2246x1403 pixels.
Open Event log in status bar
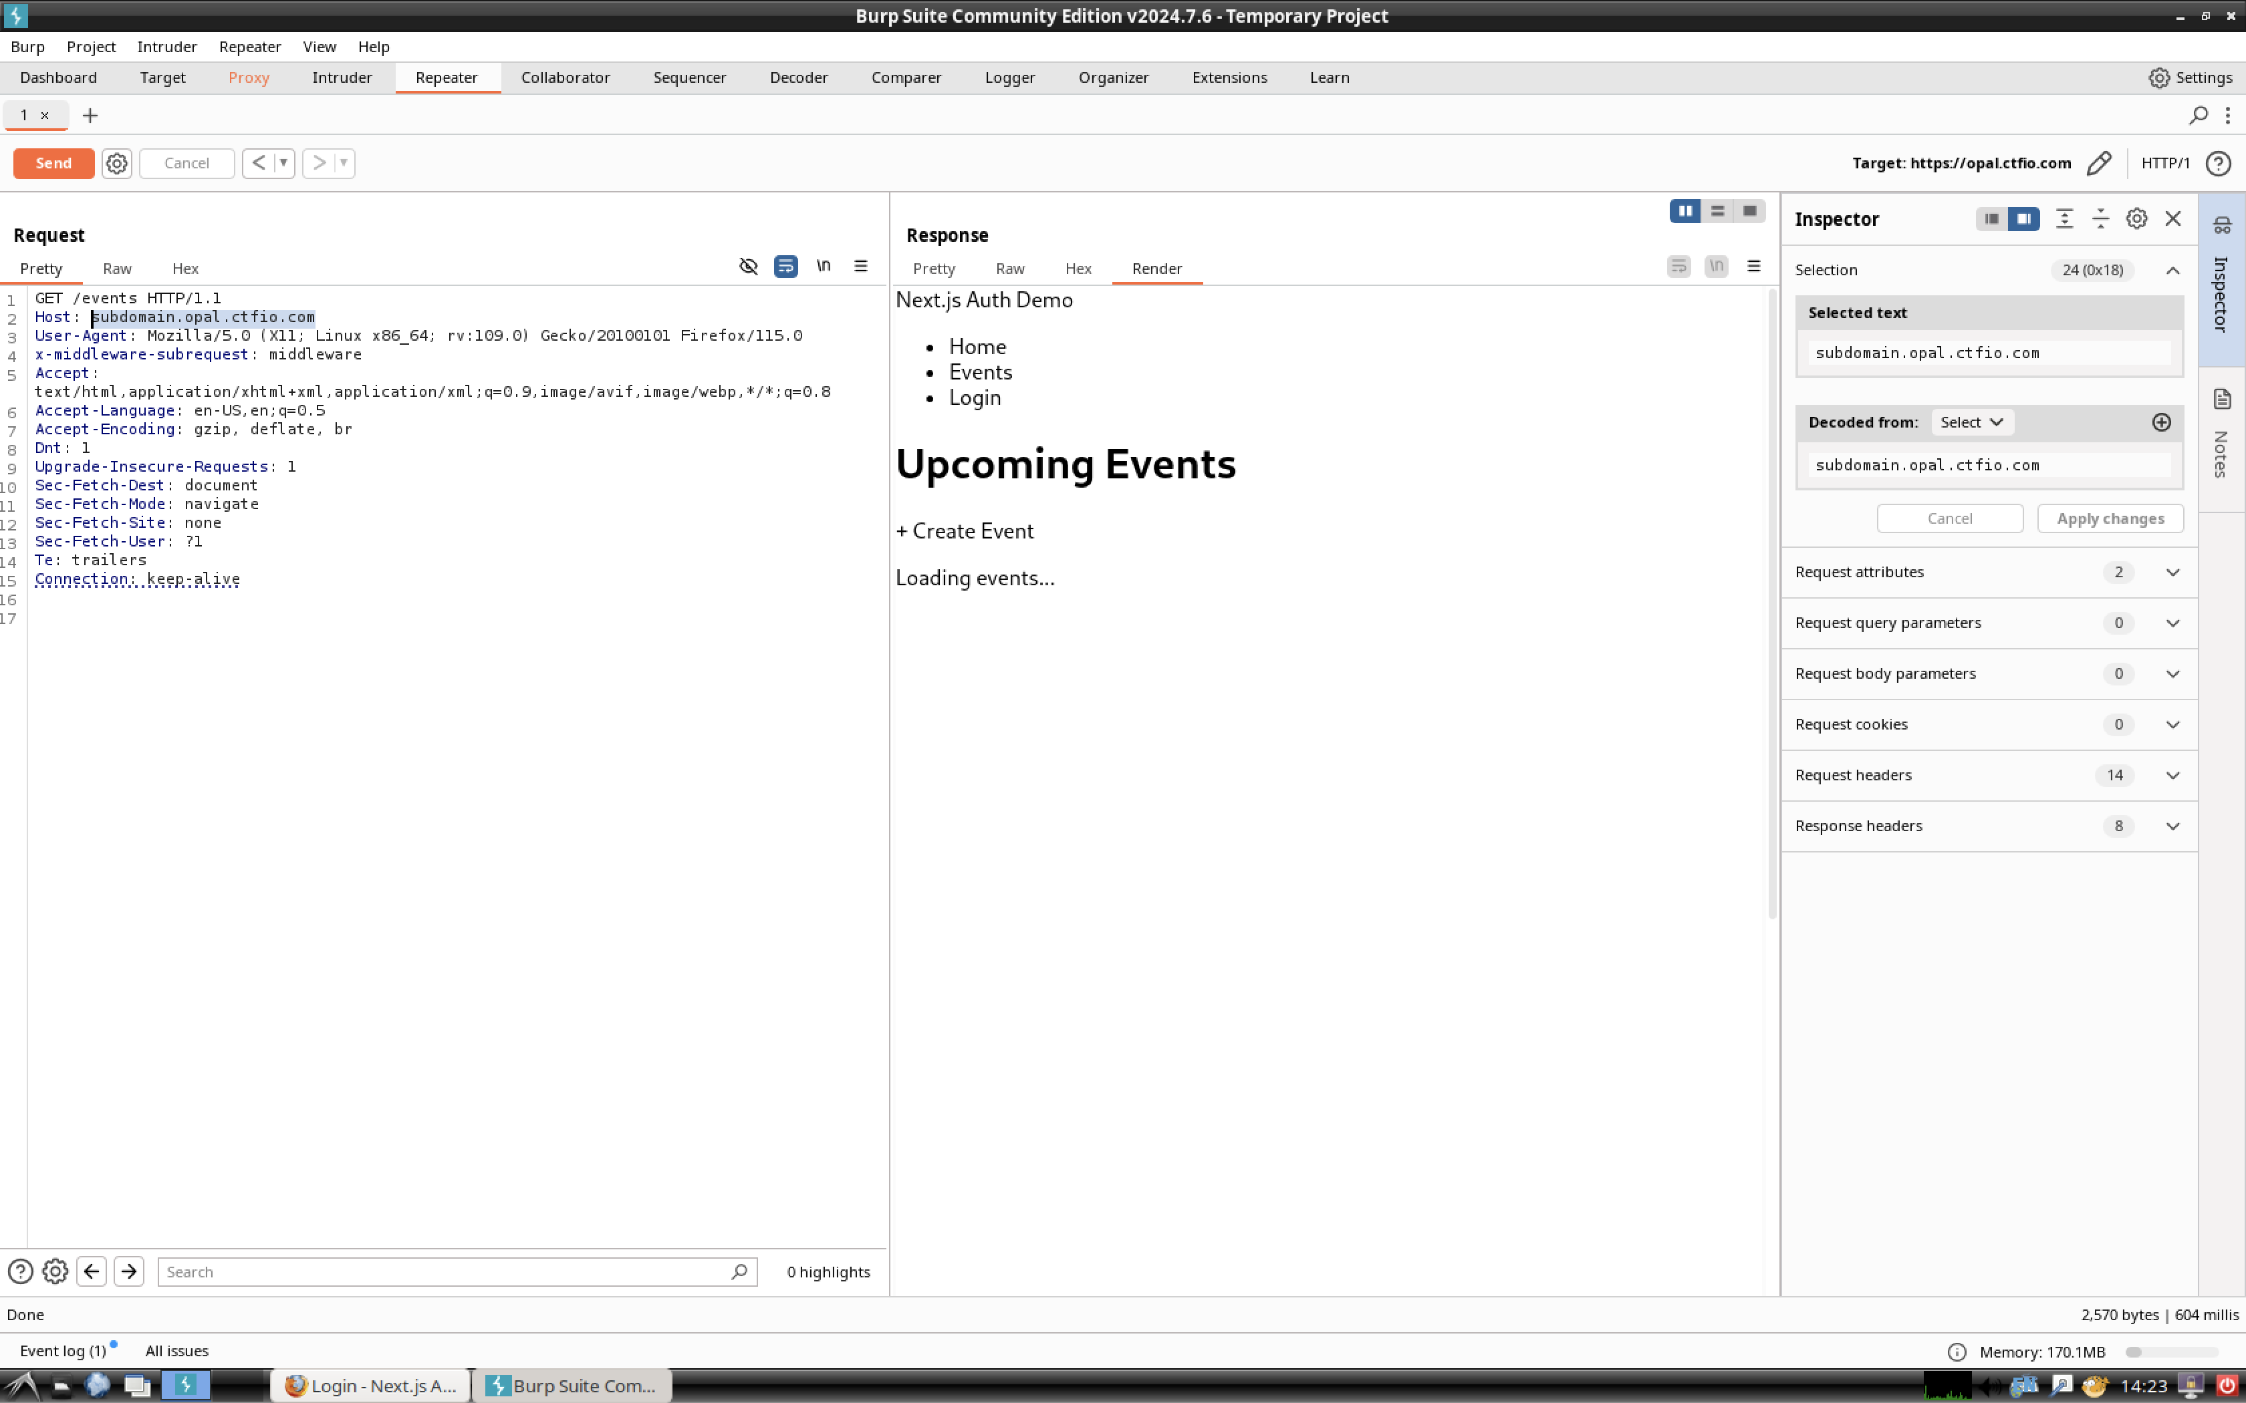point(63,1351)
